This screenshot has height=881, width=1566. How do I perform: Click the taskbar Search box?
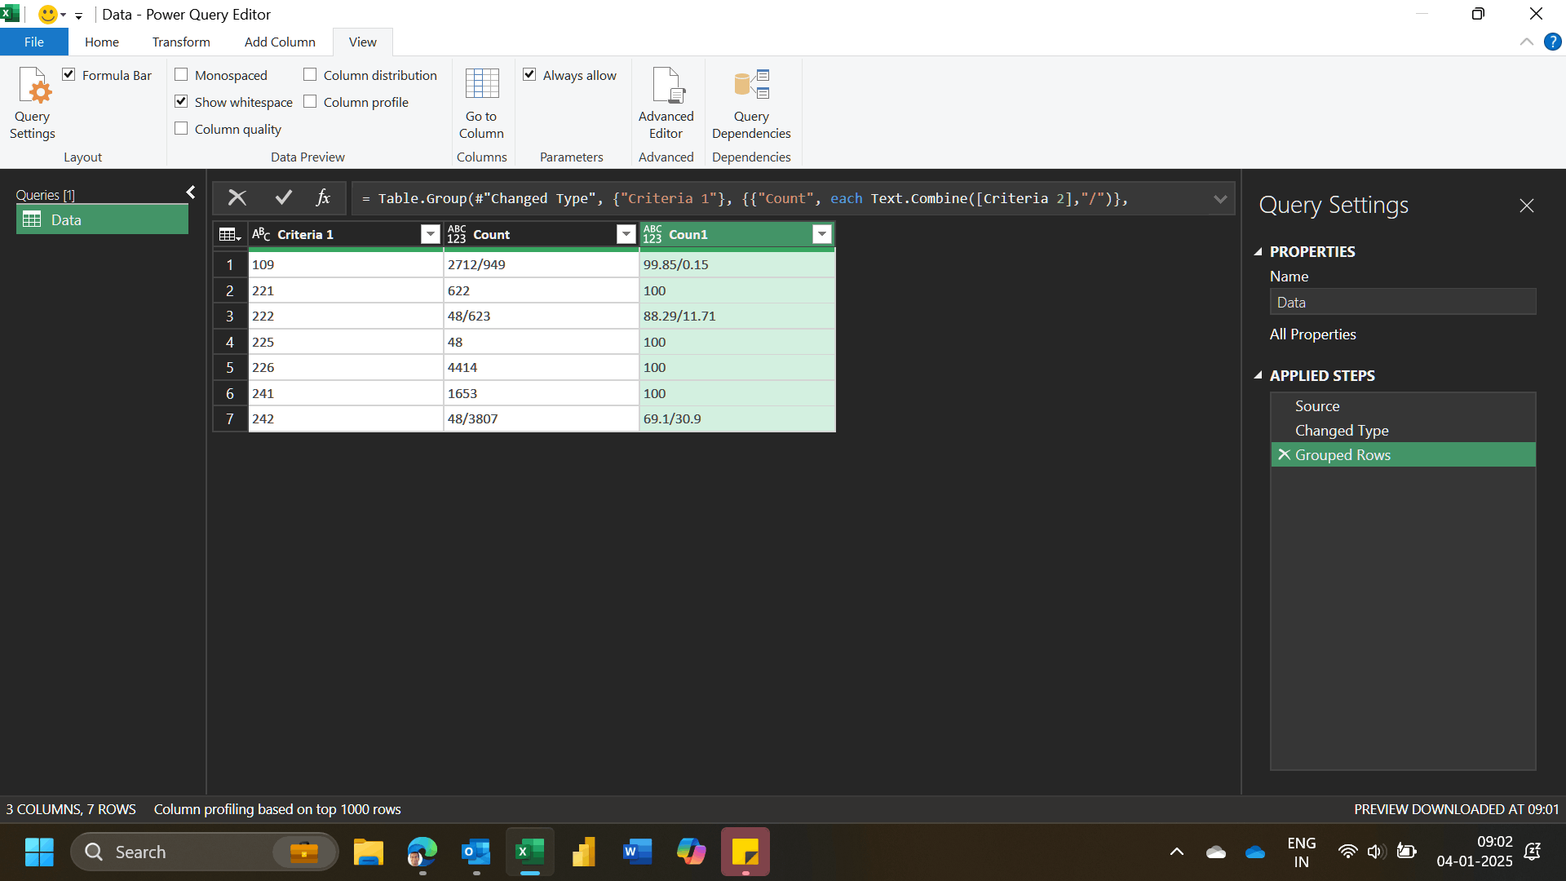[x=205, y=852]
